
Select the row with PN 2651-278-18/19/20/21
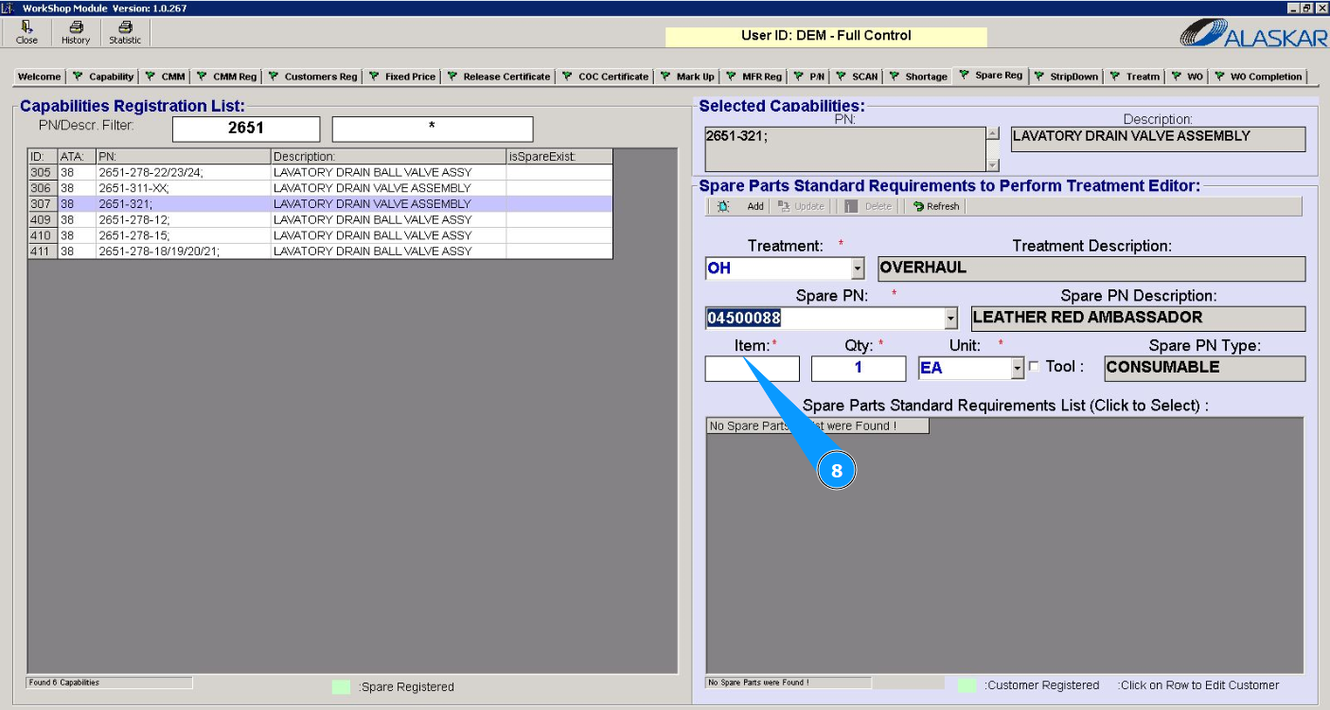pyautogui.click(x=320, y=251)
